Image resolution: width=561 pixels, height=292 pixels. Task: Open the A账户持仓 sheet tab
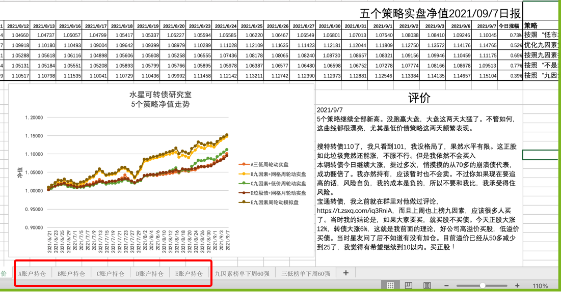click(x=32, y=274)
